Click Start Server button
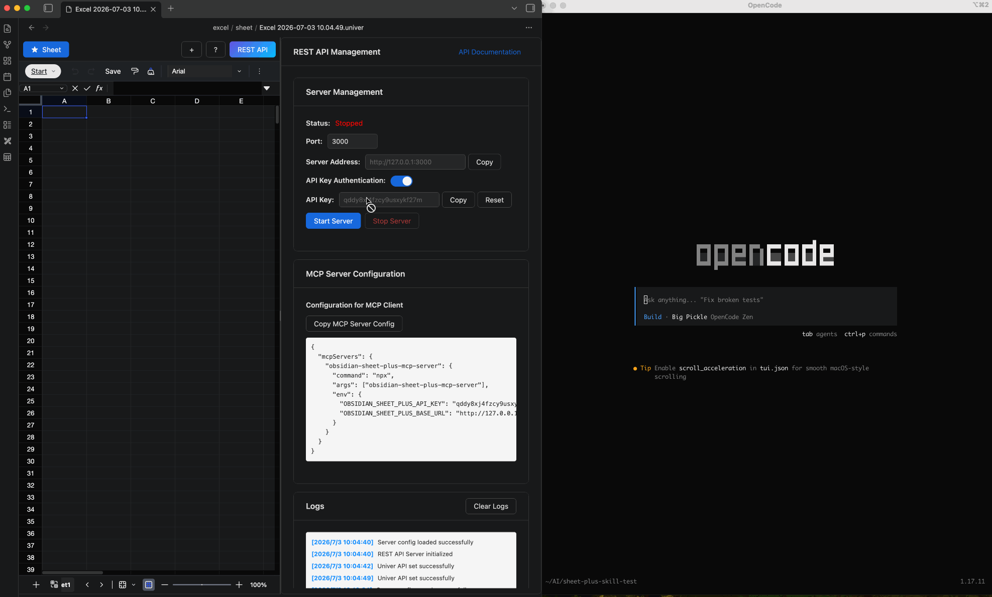The width and height of the screenshot is (992, 597). point(333,221)
